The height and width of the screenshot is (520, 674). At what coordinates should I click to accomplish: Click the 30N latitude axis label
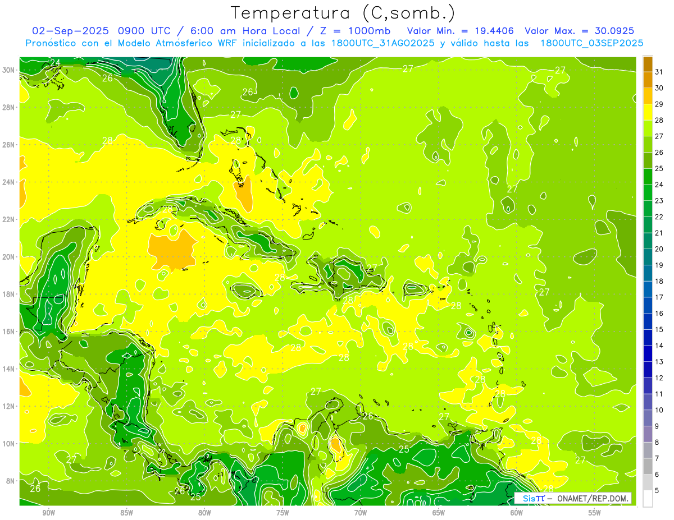tap(9, 70)
